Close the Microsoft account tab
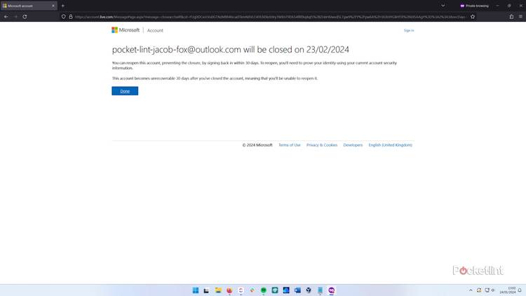Viewport: 526px width, 296px height. [53, 6]
